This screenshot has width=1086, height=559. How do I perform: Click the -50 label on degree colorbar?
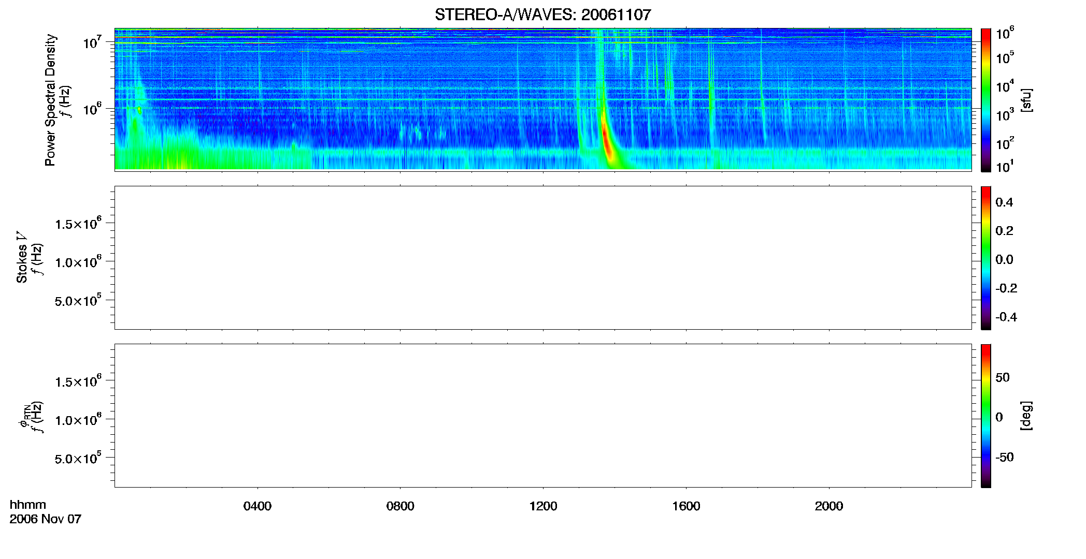click(1005, 458)
